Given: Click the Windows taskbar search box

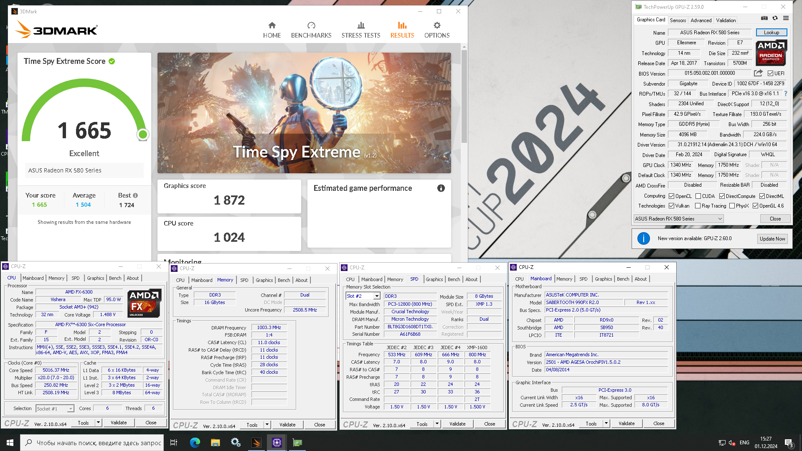Looking at the screenshot, I should point(92,443).
